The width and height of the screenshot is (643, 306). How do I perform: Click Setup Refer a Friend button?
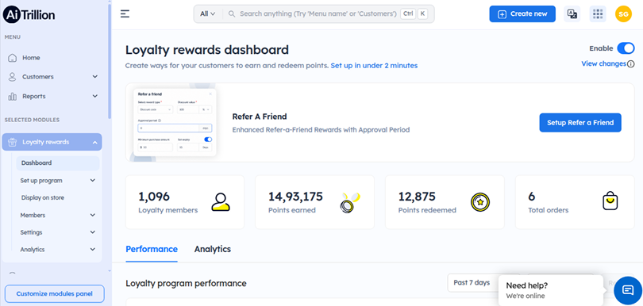point(579,123)
